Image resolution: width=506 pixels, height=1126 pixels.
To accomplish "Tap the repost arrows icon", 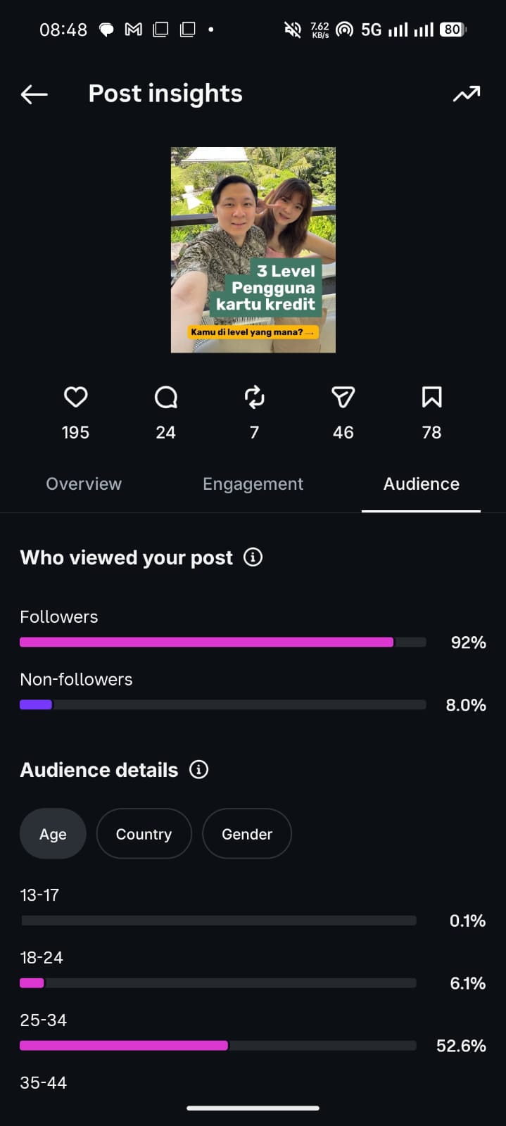I will (x=254, y=398).
